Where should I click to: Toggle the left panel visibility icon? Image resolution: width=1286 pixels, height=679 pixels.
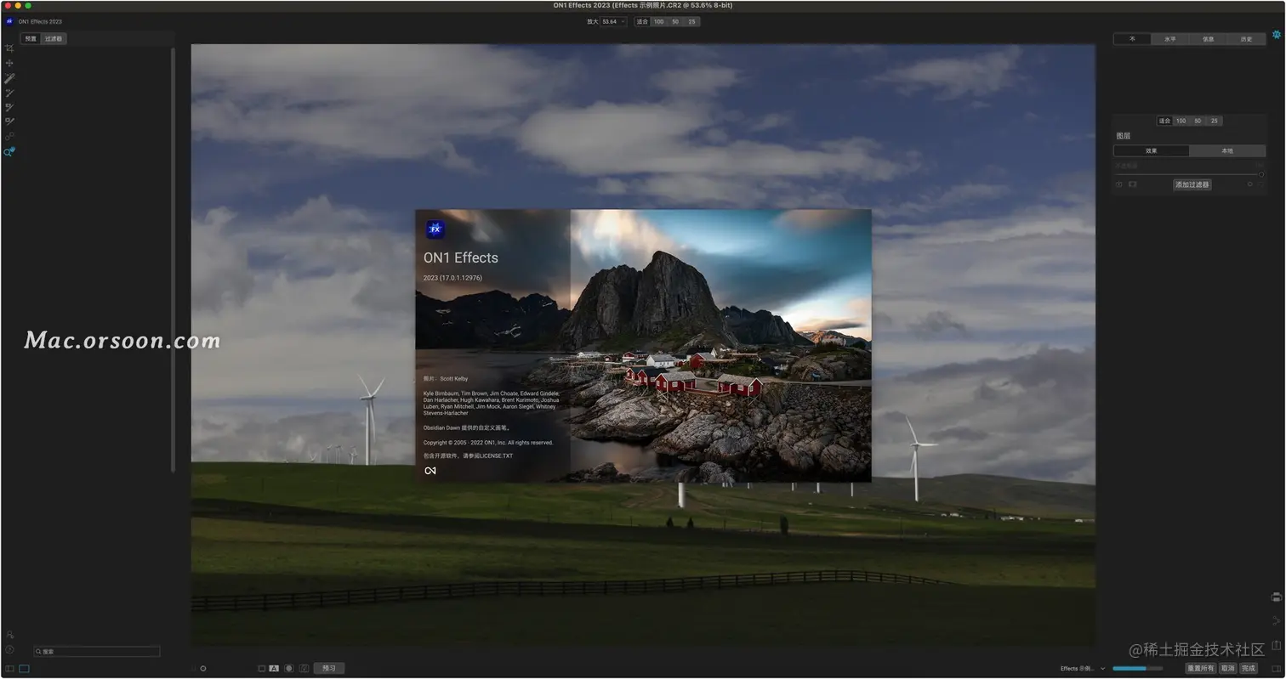10,669
